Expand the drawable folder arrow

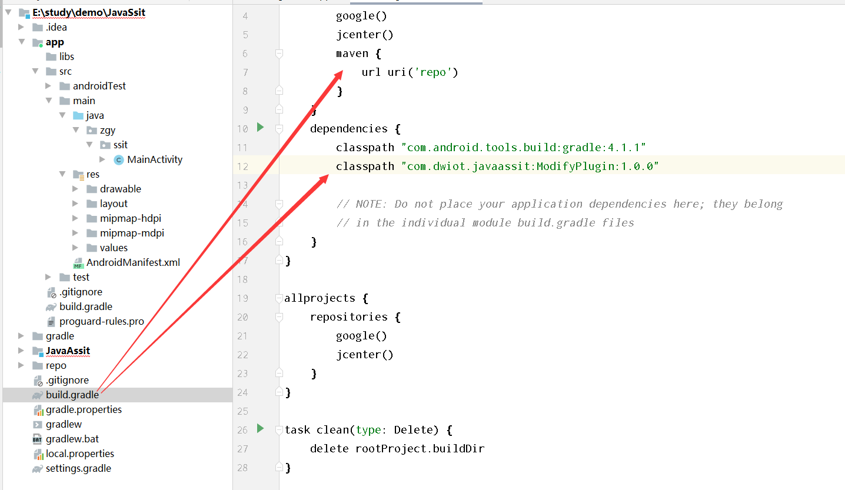click(76, 189)
